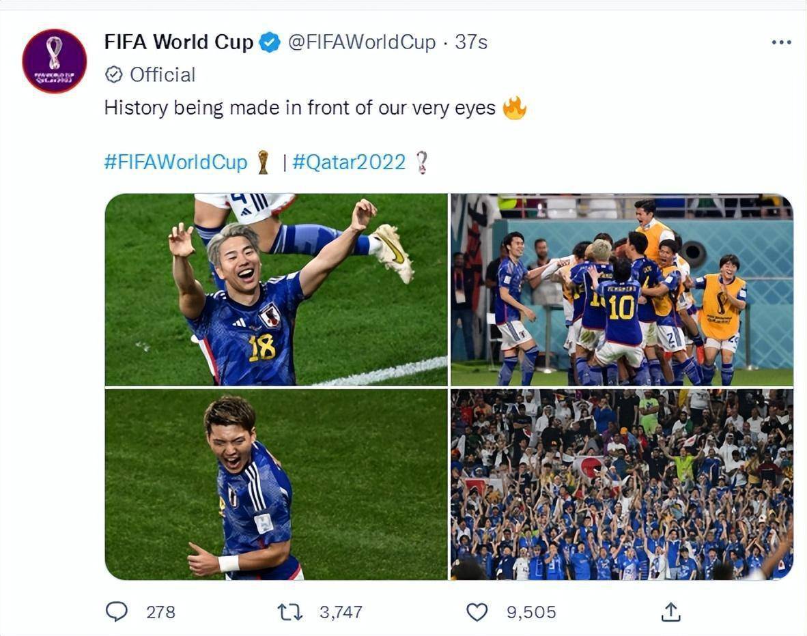Open photo of player number 18 celebrating
Viewport: 807px width, 636px height.
pyautogui.click(x=276, y=289)
